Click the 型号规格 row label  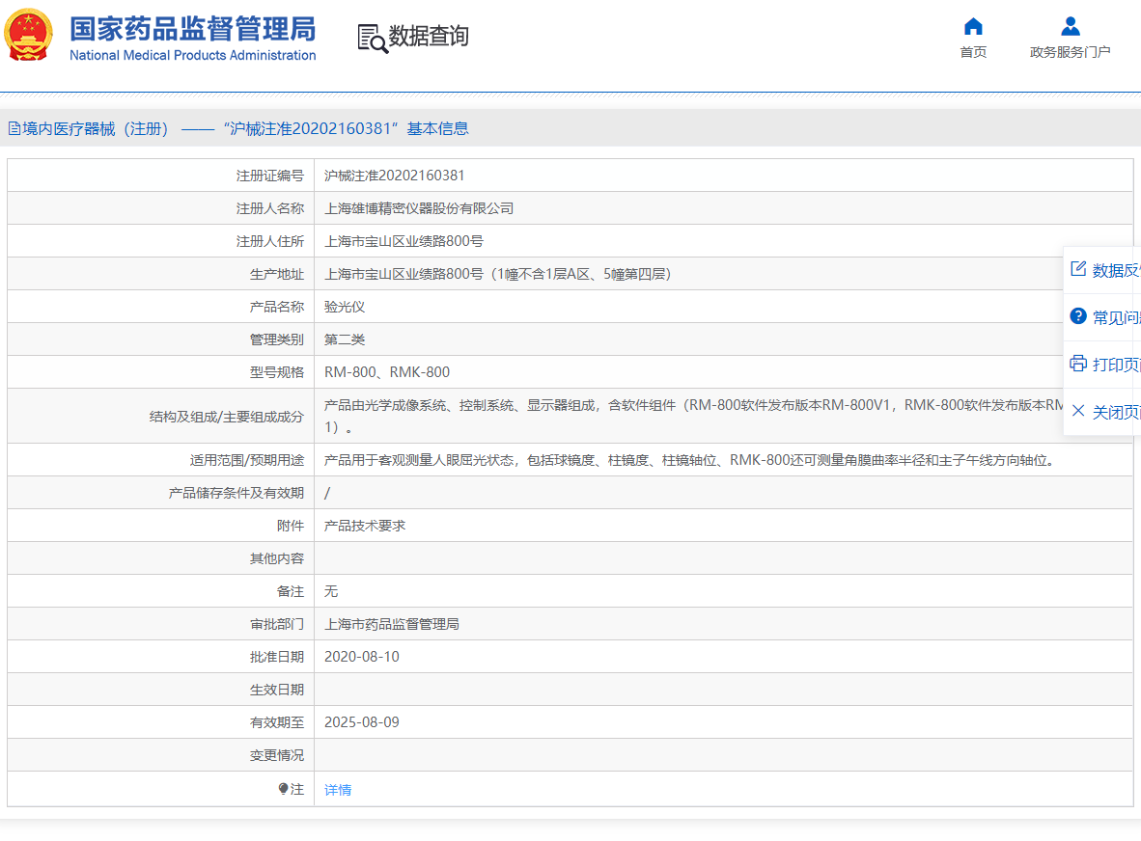pyautogui.click(x=276, y=372)
